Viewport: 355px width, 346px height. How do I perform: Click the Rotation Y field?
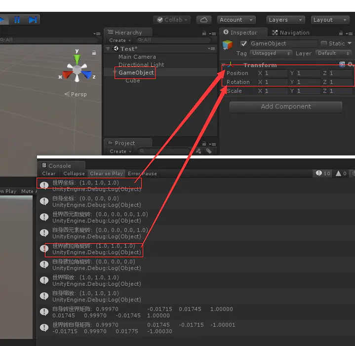click(308, 82)
